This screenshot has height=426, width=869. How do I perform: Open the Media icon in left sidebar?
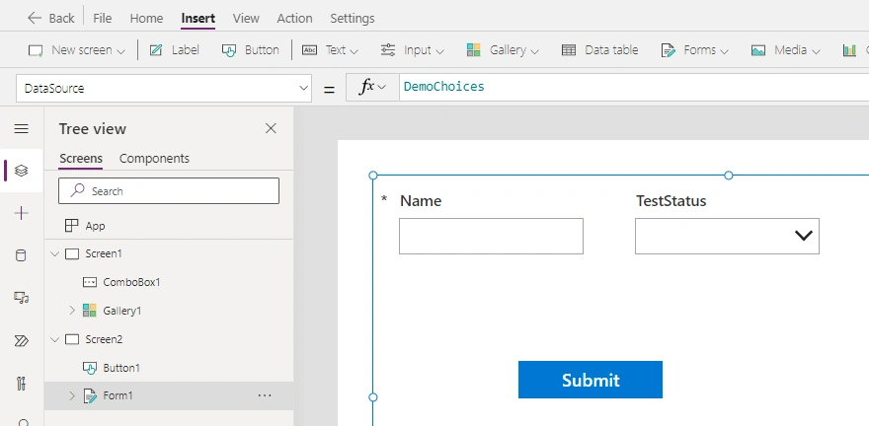point(21,298)
